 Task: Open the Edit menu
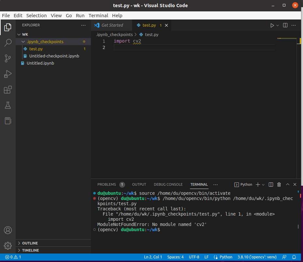coord(18,16)
